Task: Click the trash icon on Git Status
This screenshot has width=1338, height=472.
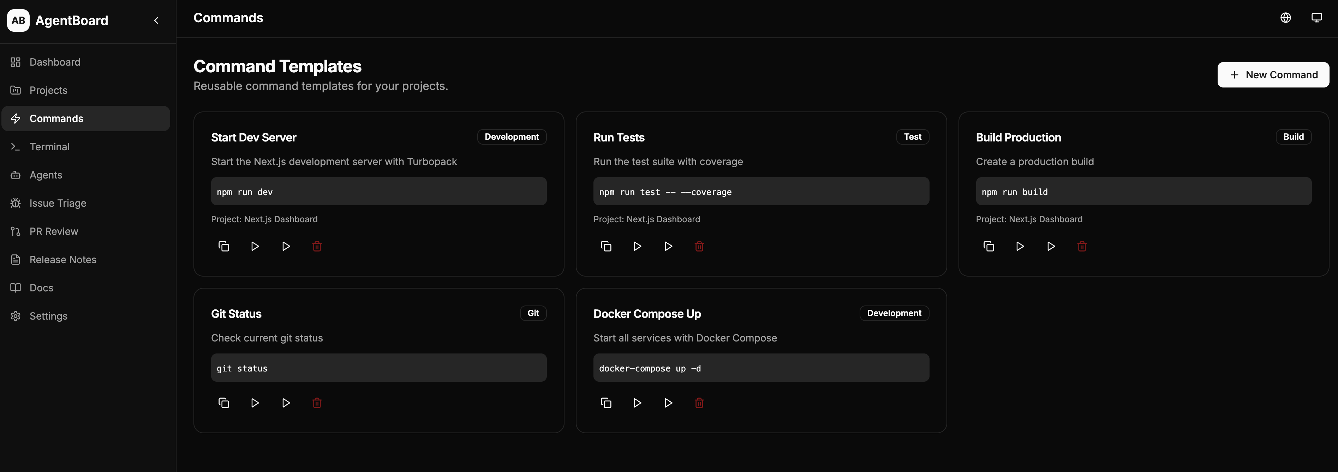Action: 317,403
